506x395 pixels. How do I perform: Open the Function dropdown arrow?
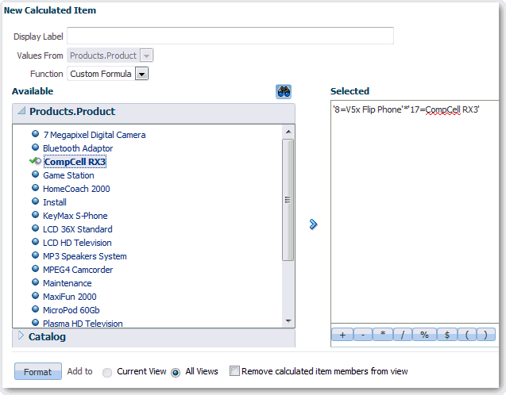141,74
